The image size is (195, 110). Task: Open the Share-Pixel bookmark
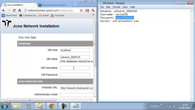pyautogui.click(x=9, y=16)
